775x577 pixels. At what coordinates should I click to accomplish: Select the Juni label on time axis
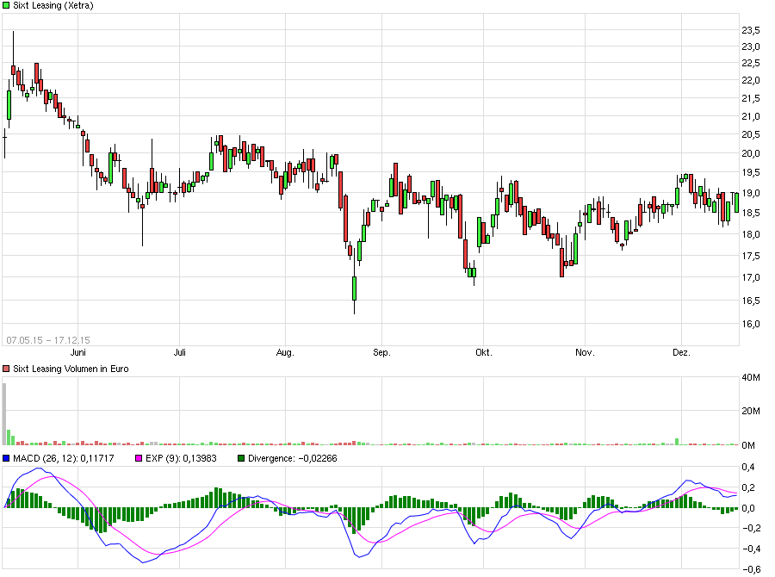(78, 352)
